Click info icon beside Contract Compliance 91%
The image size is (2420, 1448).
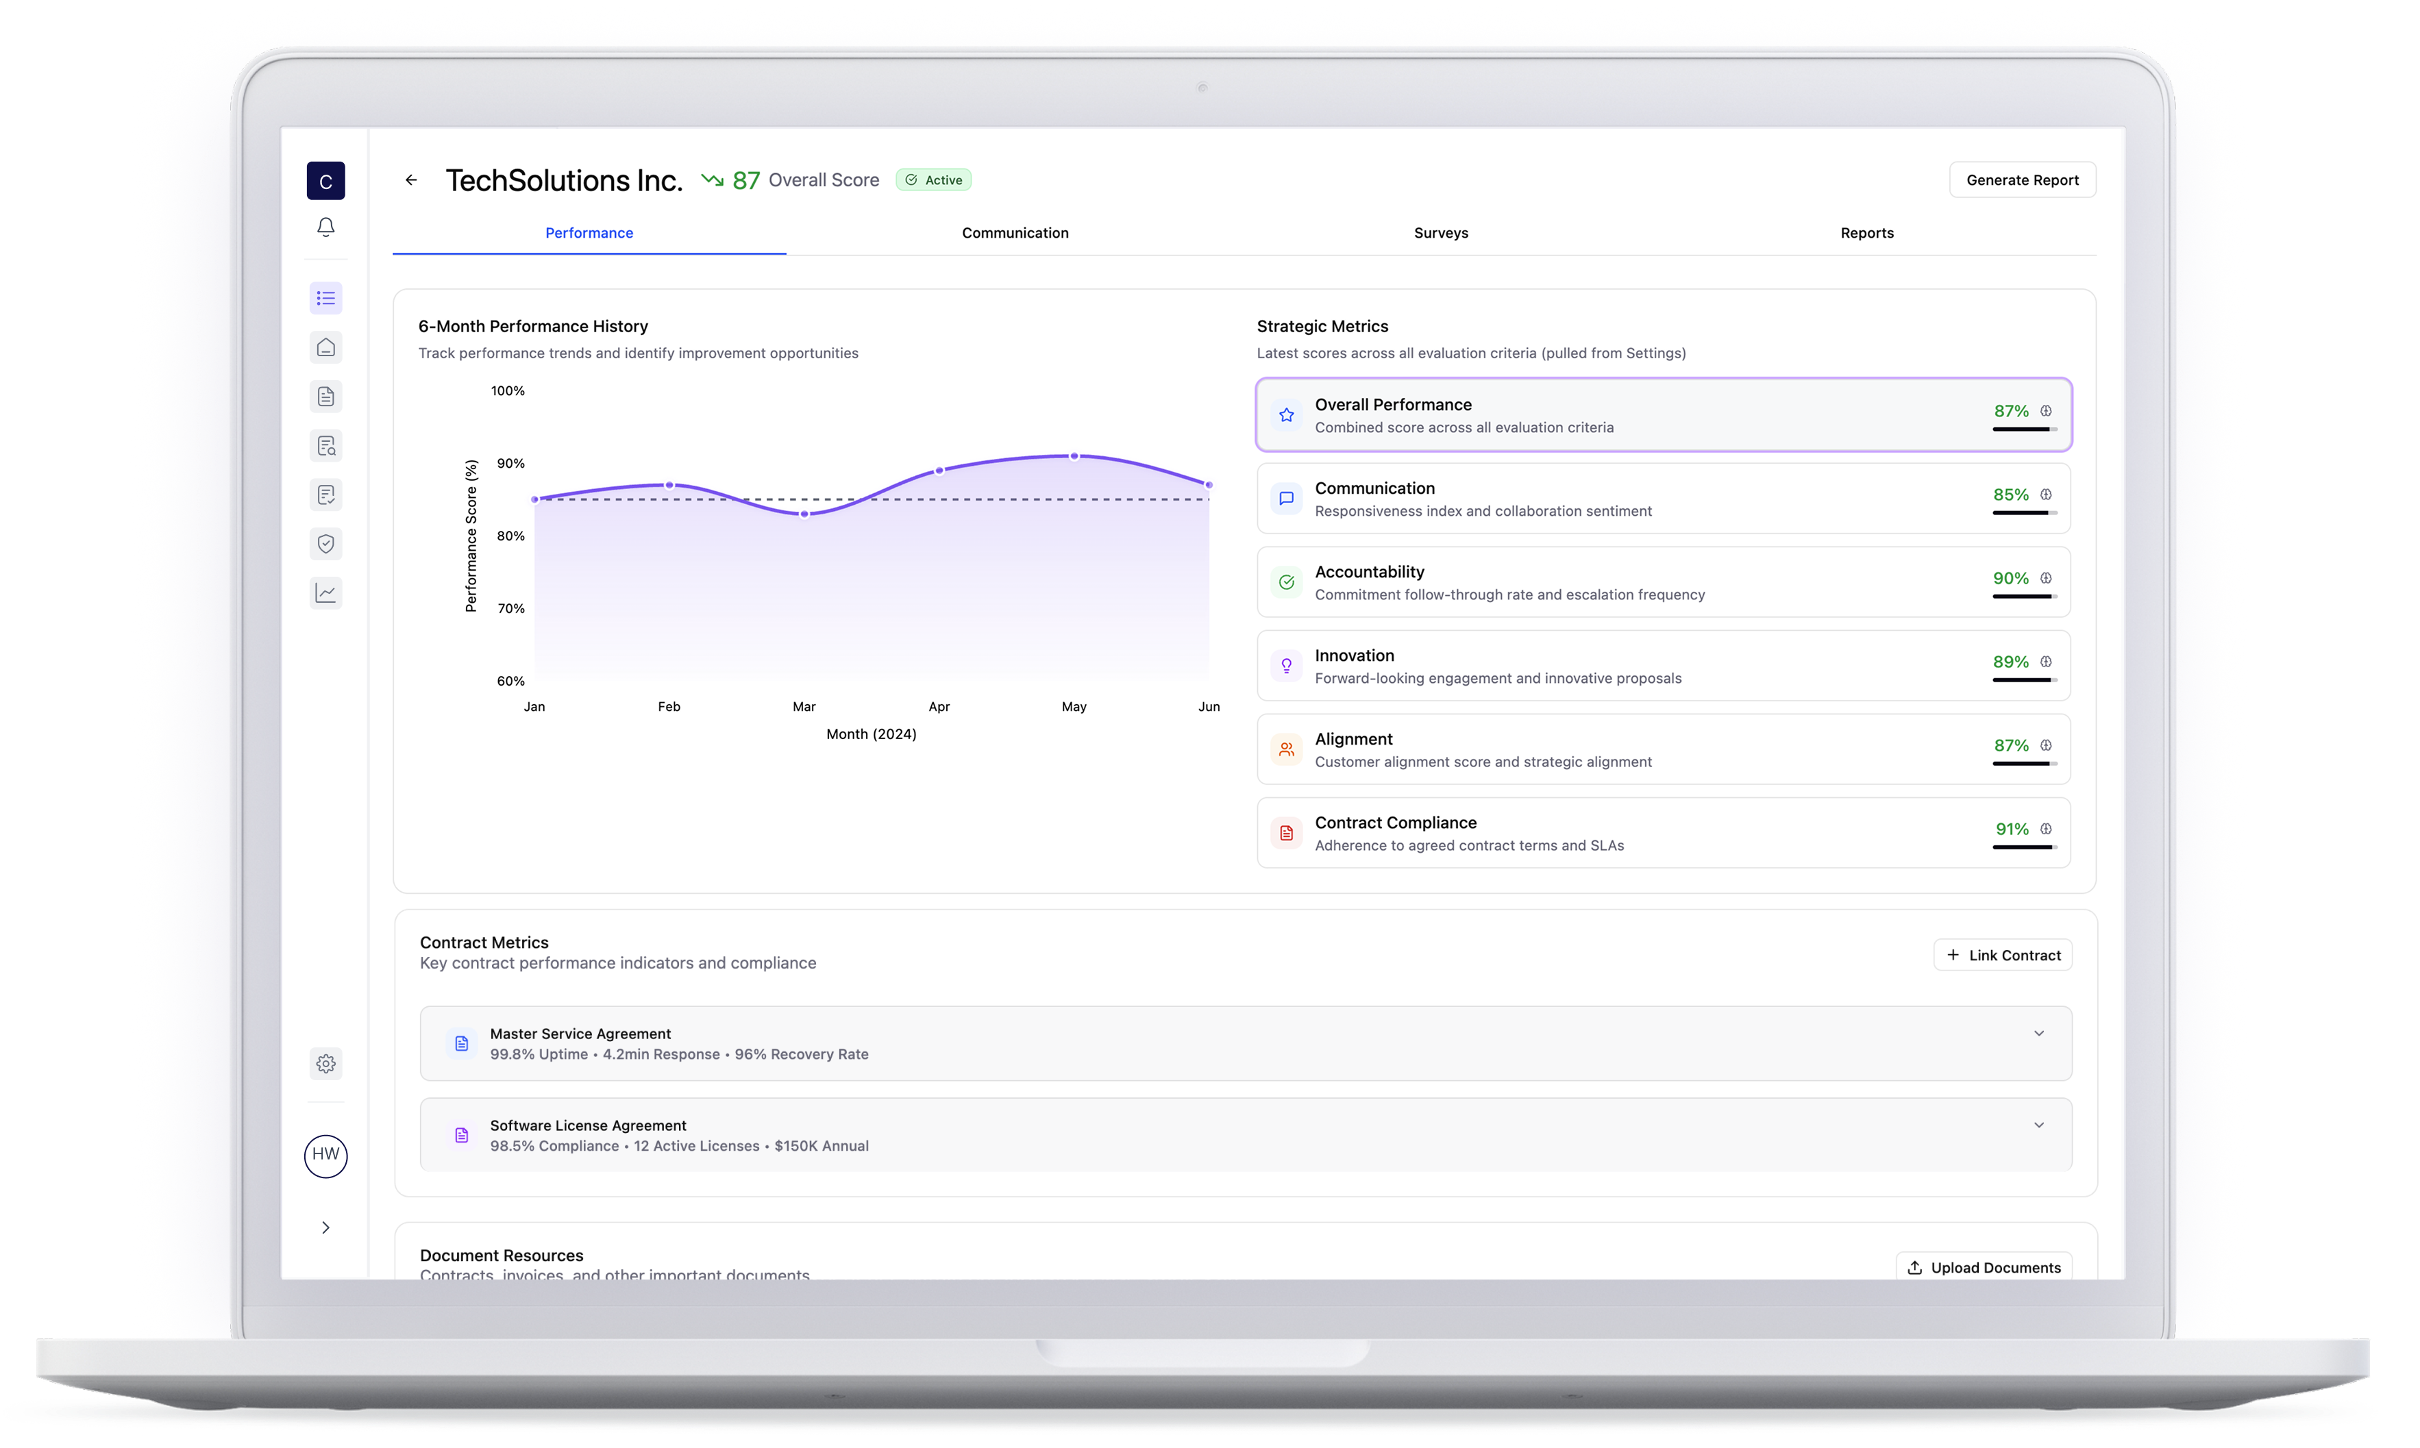click(2047, 828)
